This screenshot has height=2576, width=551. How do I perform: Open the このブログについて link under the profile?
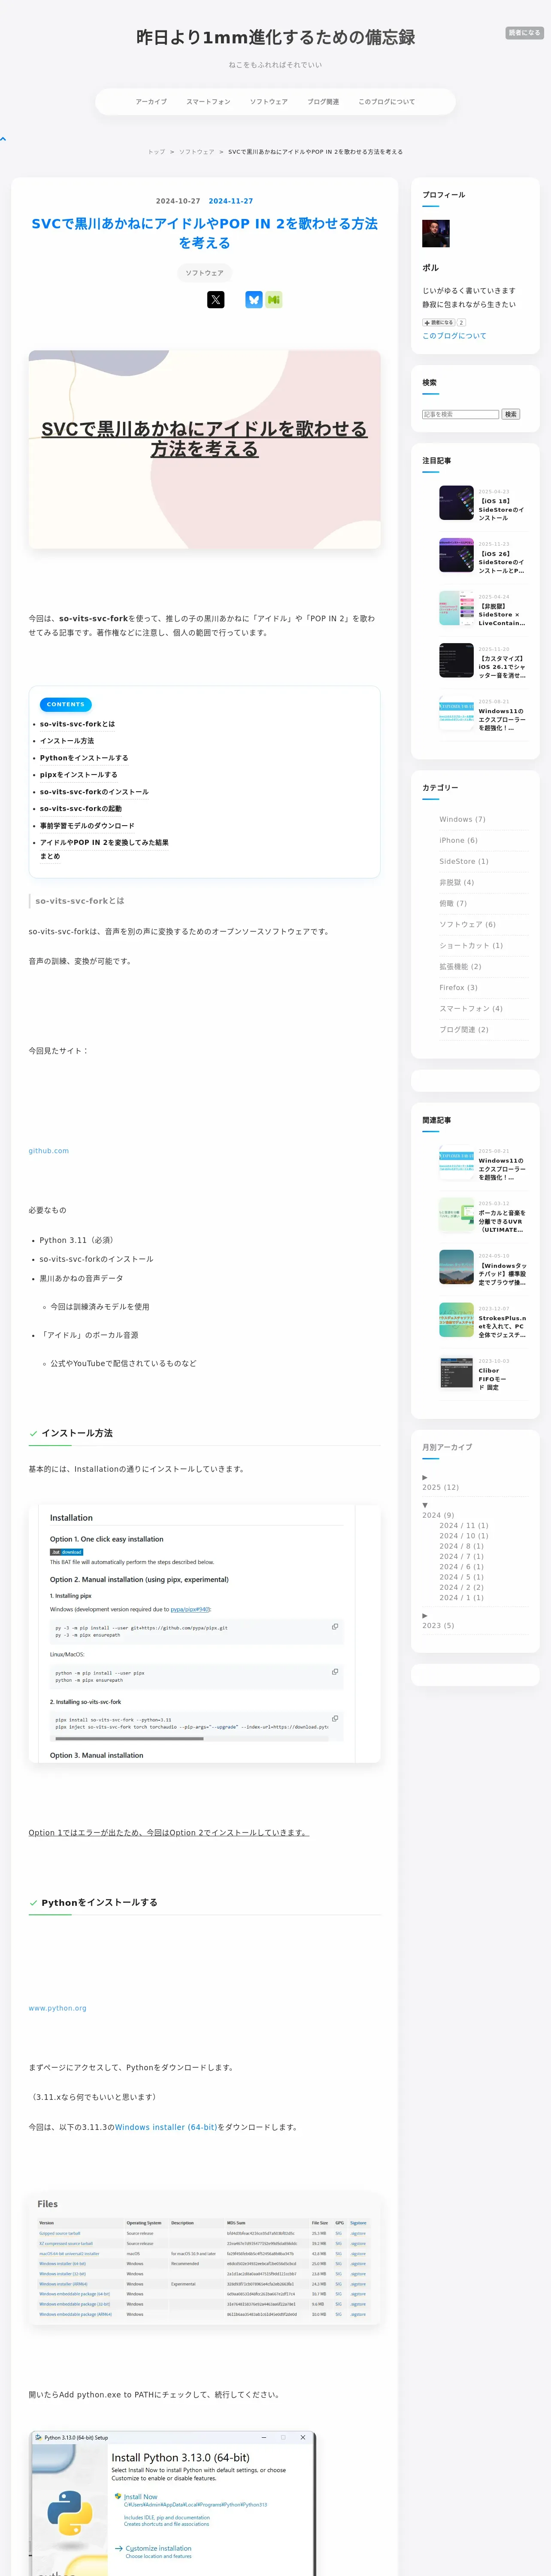454,336
